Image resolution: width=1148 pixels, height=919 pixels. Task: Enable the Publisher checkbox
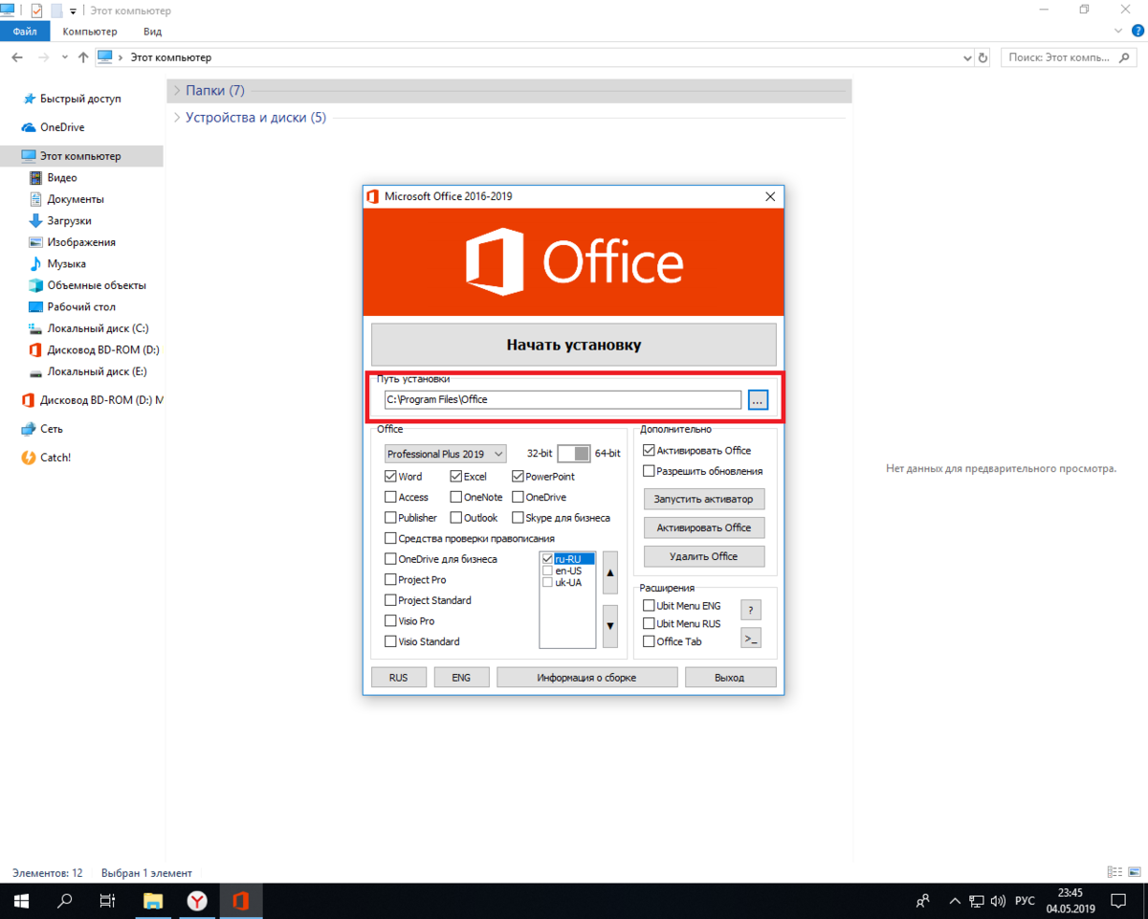pyautogui.click(x=390, y=518)
